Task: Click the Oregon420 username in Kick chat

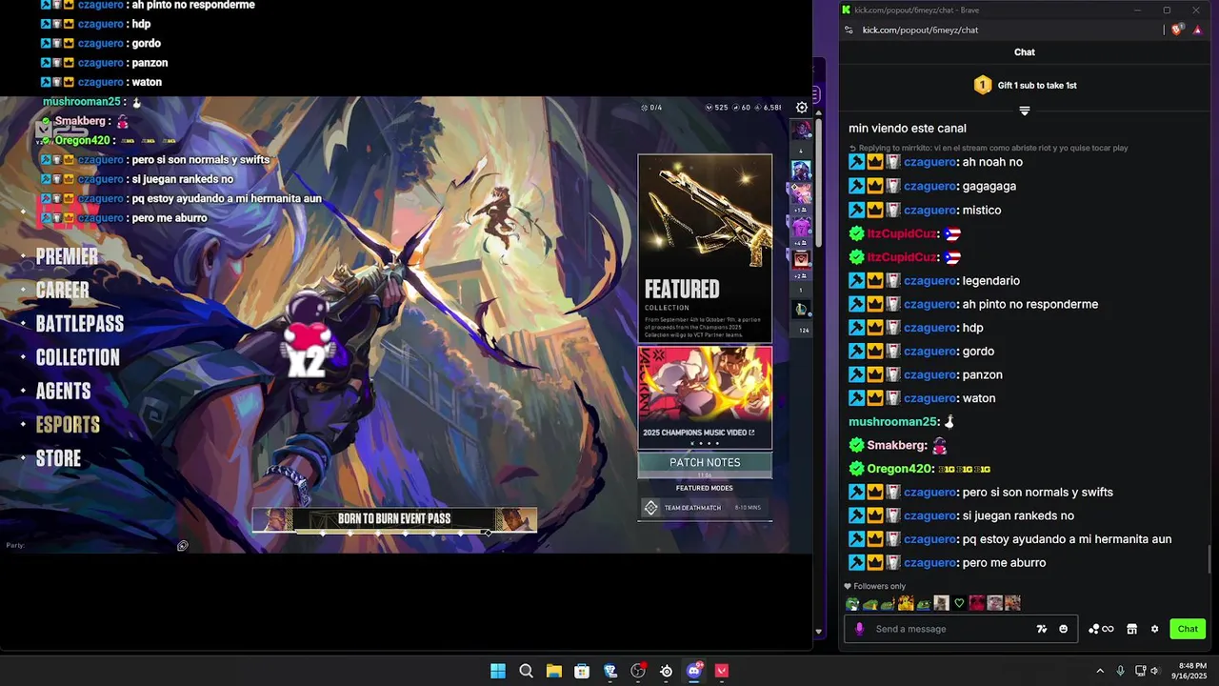Action: pyautogui.click(x=899, y=469)
